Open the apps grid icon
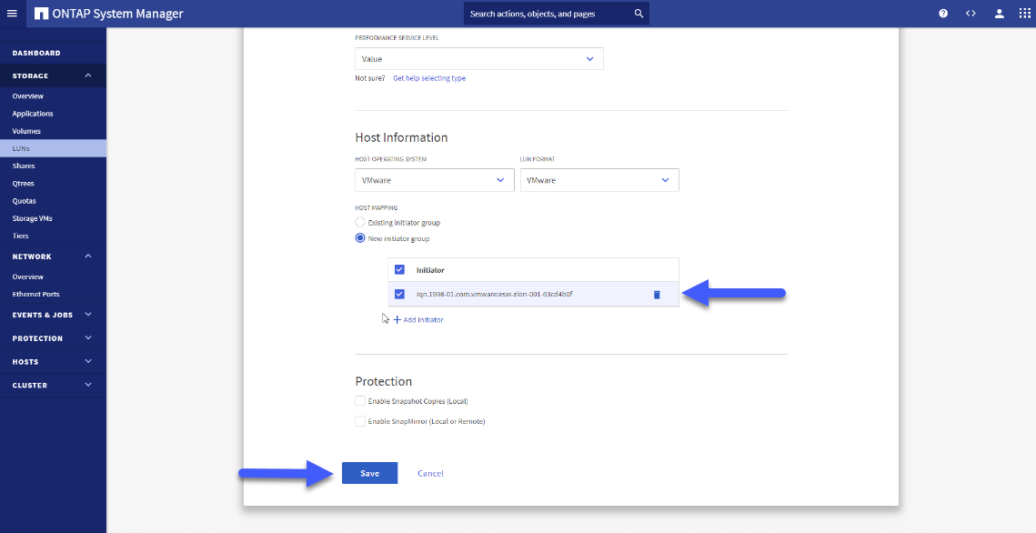This screenshot has height=533, width=1036. 1024,14
